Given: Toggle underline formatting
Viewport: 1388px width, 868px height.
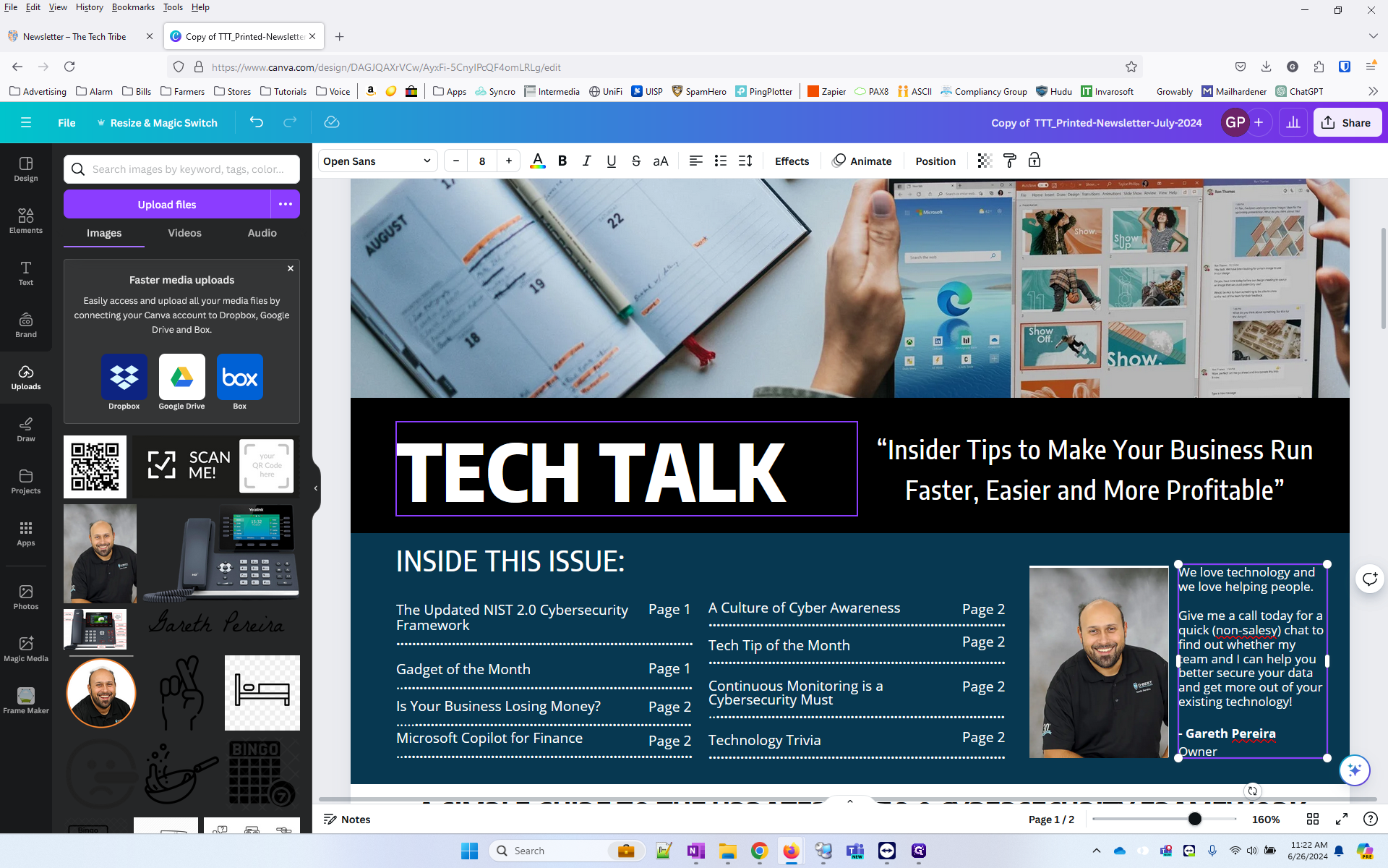Looking at the screenshot, I should tap(612, 161).
